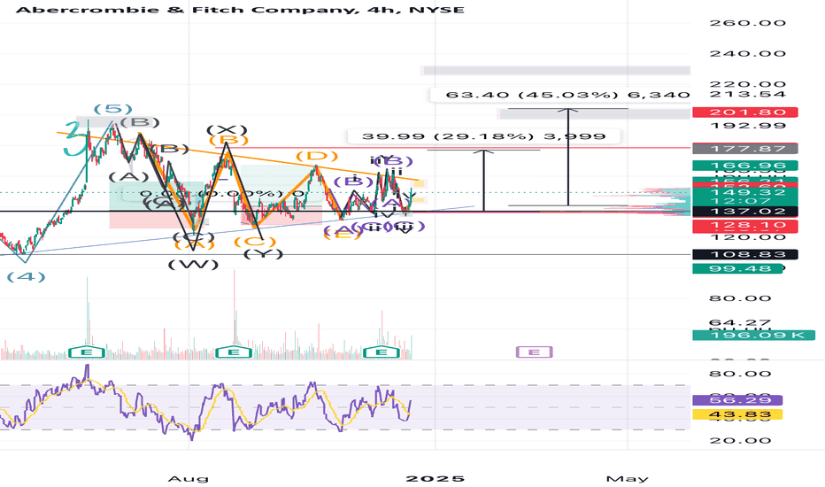Select the red 128.10 price label
Image resolution: width=825 pixels, height=487 pixels.
[x=745, y=225]
